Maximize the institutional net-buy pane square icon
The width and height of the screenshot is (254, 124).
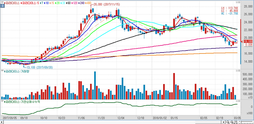[x=239, y=101]
